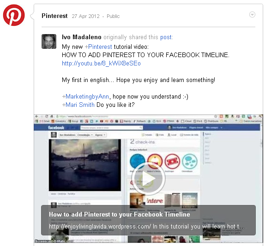
Task: Follow the original 'post' link
Action: [x=166, y=37]
